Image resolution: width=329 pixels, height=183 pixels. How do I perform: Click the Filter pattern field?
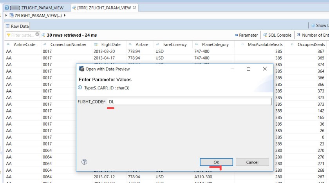coord(22,35)
